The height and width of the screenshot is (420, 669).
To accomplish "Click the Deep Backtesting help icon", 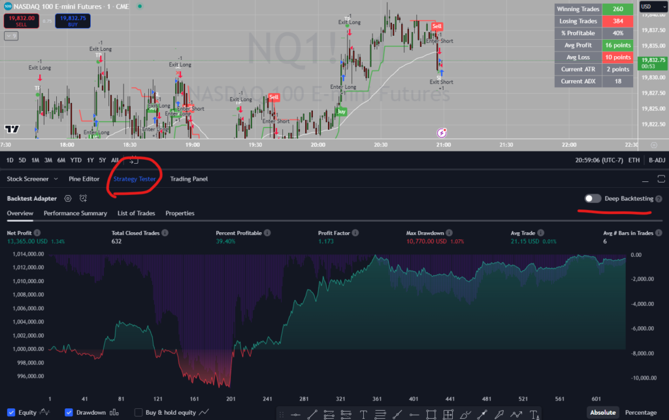I will pyautogui.click(x=659, y=199).
